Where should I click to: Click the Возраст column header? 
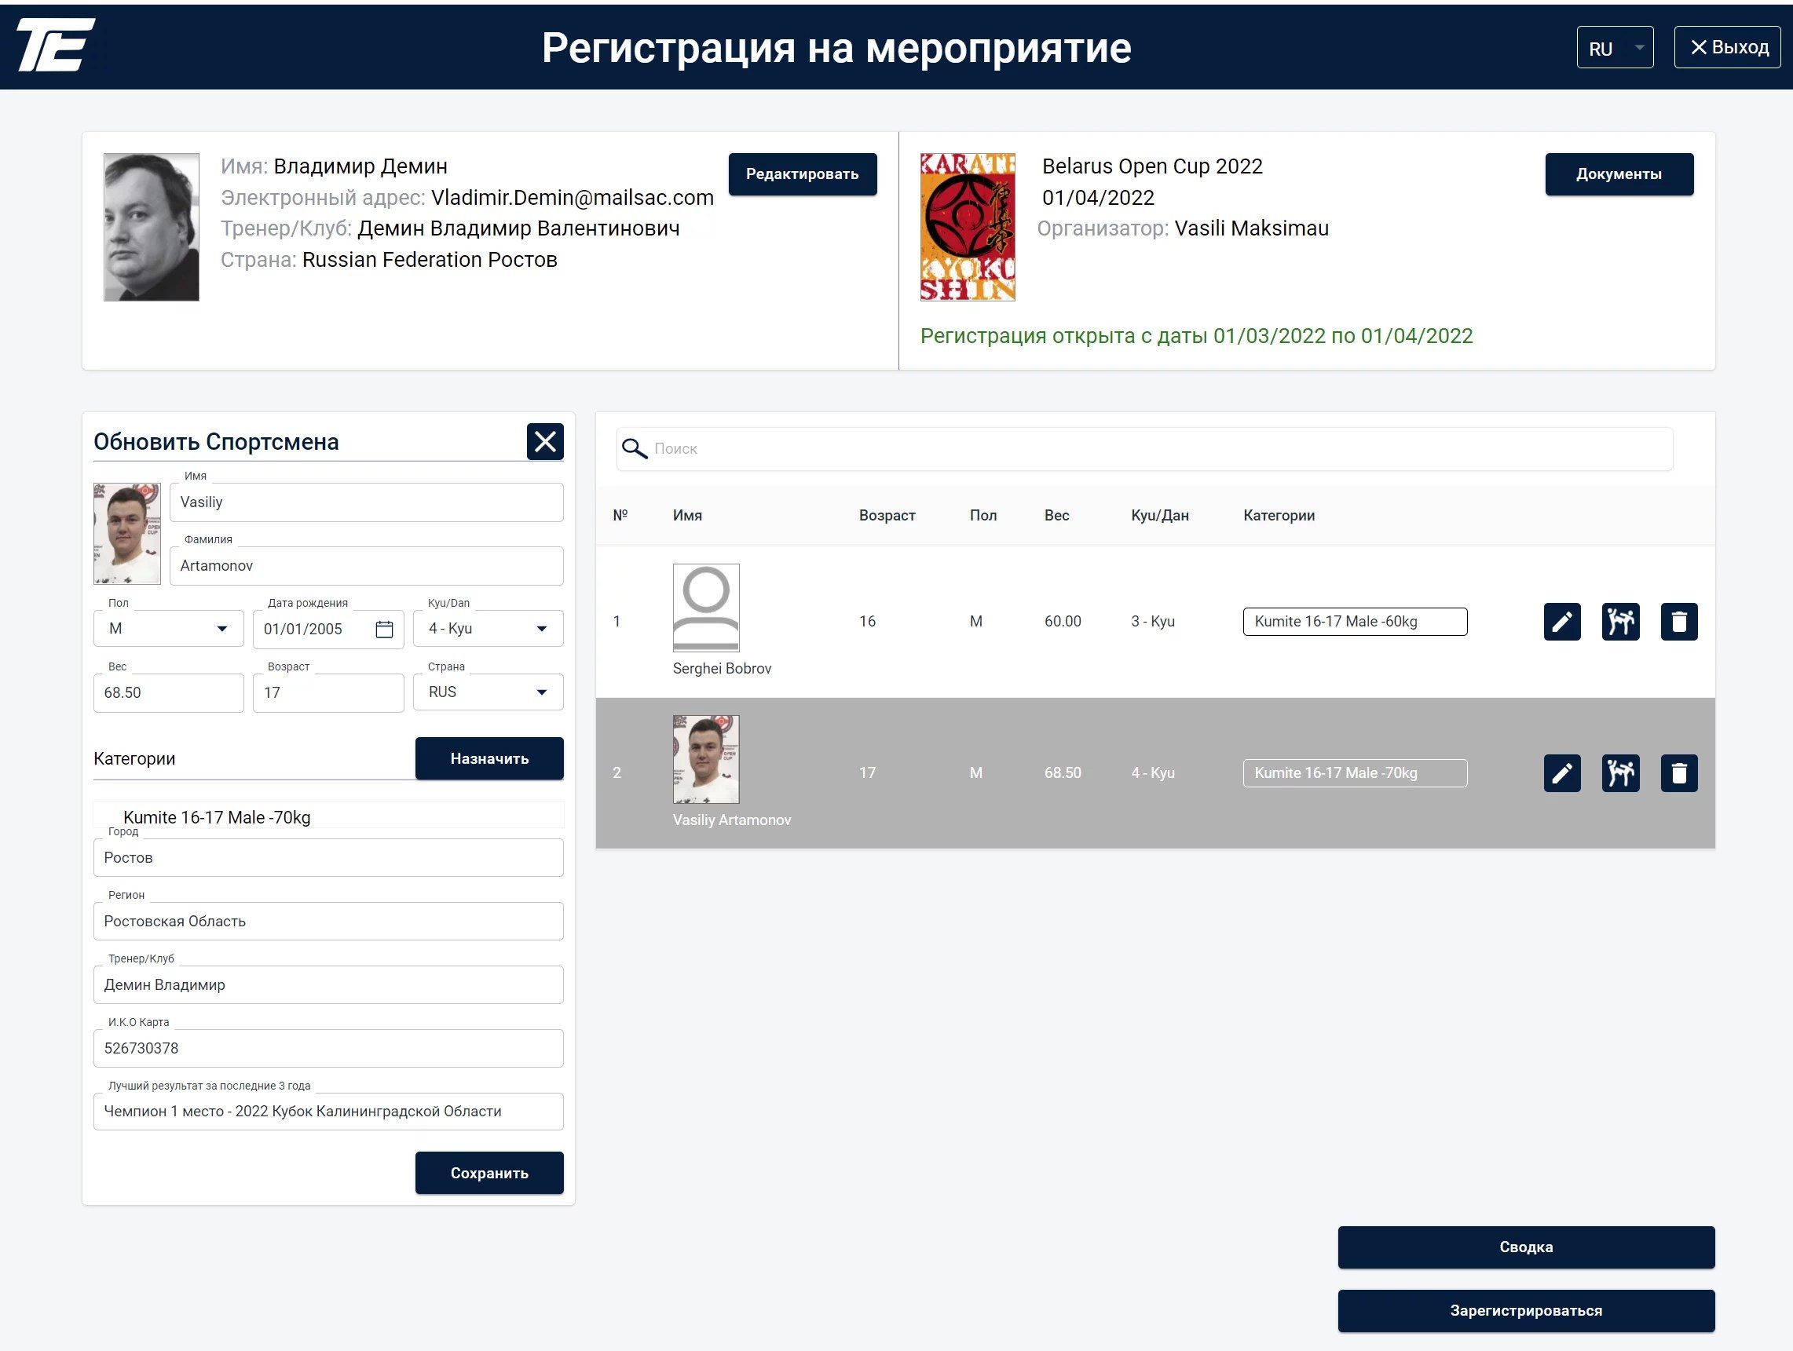coord(887,516)
